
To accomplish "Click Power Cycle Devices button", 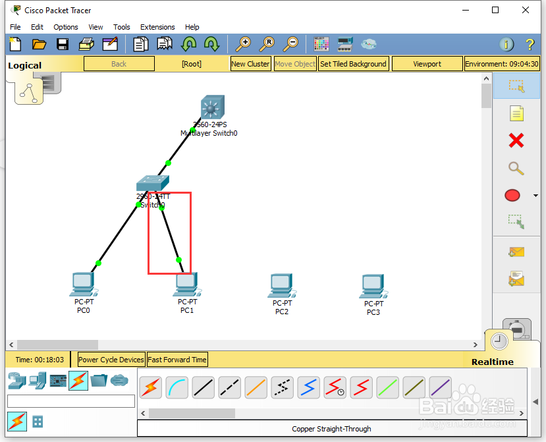I will [111, 360].
